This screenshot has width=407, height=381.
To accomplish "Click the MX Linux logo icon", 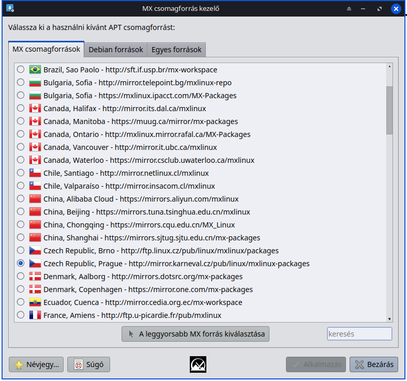I will 198,364.
